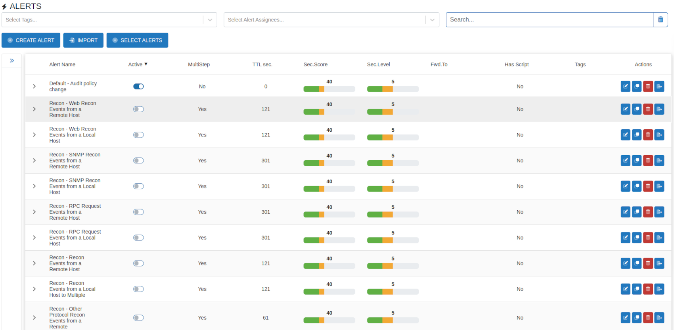Enable the Web Recon Remote Host alert
The image size is (674, 330).
tap(138, 109)
